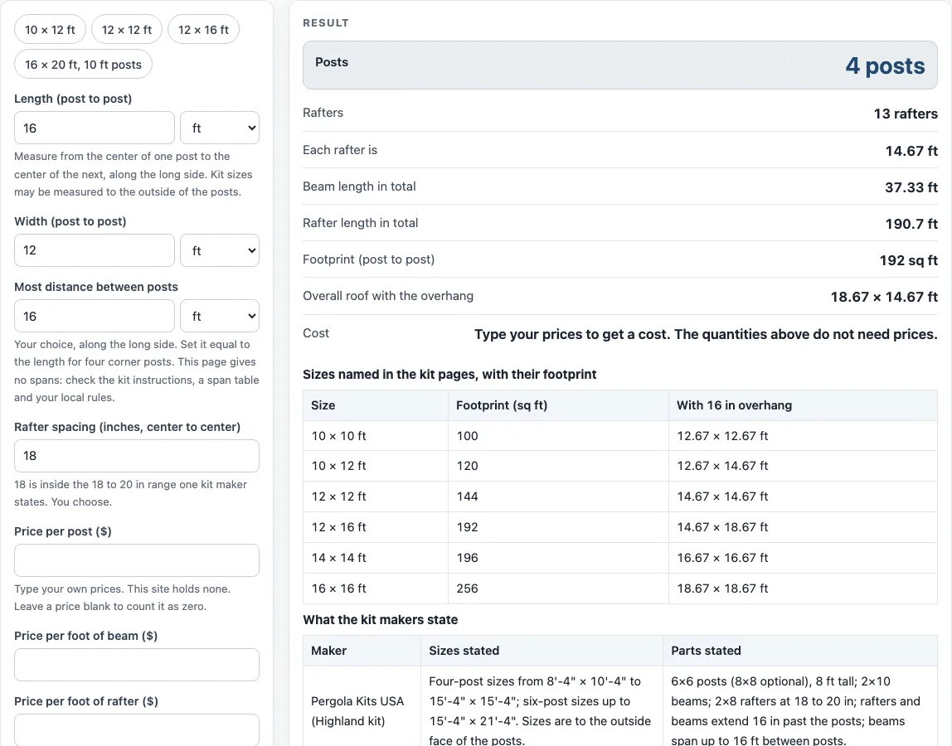Click the 'Parts stated' column header
Viewport: 952px width, 746px height.
tap(800, 651)
